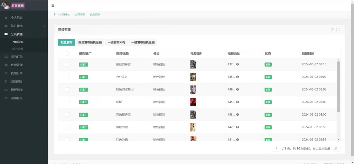Click the 批量发布 button
The height and width of the screenshot is (164, 354).
[66, 42]
